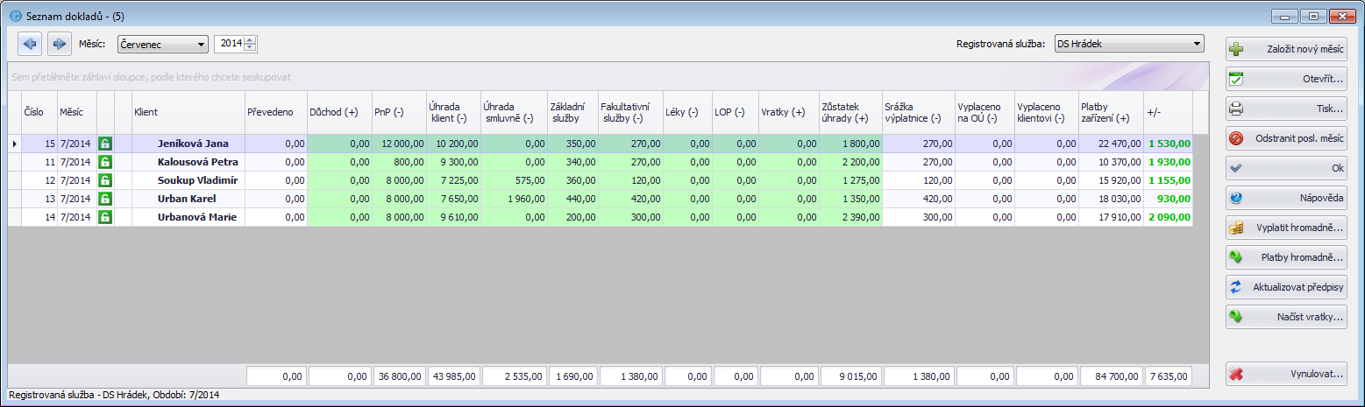Sort by Vyplaceno klientovi (-) column header
The width and height of the screenshot is (1365, 407).
coord(1047,112)
